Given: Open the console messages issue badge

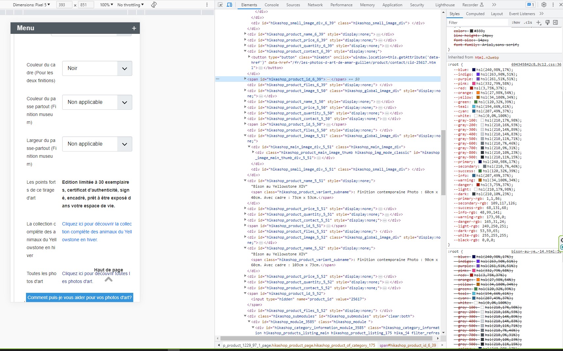Looking at the screenshot, I should (530, 5).
